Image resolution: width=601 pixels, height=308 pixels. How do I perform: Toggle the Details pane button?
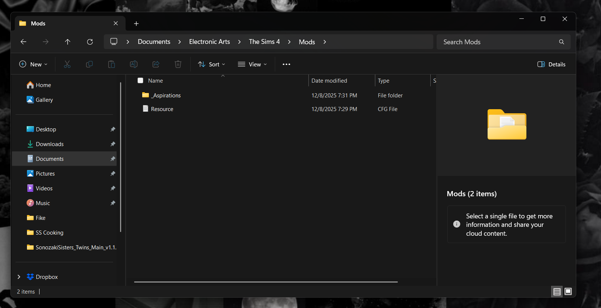coord(551,64)
